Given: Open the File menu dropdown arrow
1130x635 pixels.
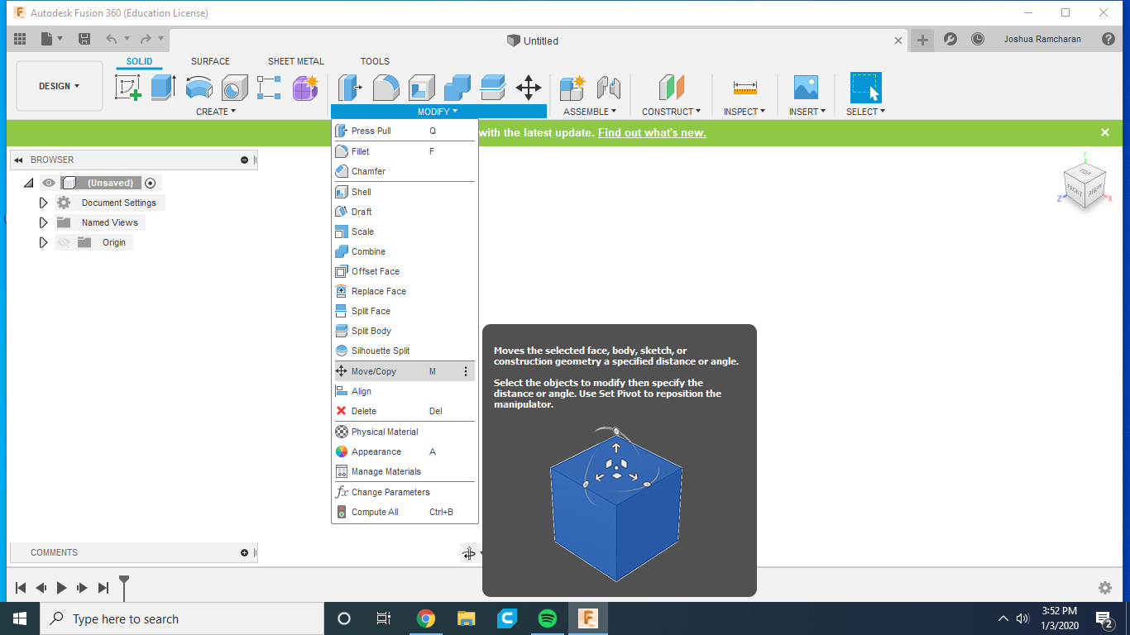Looking at the screenshot, I should [60, 39].
